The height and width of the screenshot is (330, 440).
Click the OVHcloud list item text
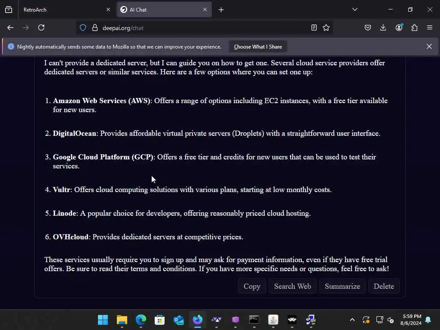[148, 237]
